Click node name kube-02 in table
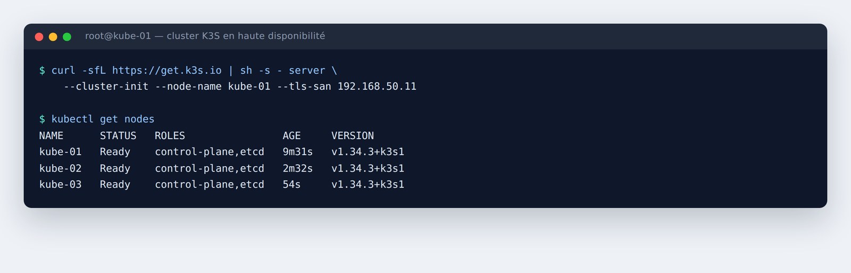 (x=60, y=168)
